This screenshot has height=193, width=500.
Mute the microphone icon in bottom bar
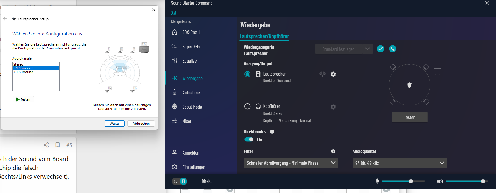click(x=377, y=181)
